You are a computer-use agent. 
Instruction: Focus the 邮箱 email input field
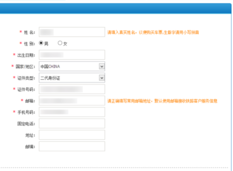(72, 101)
